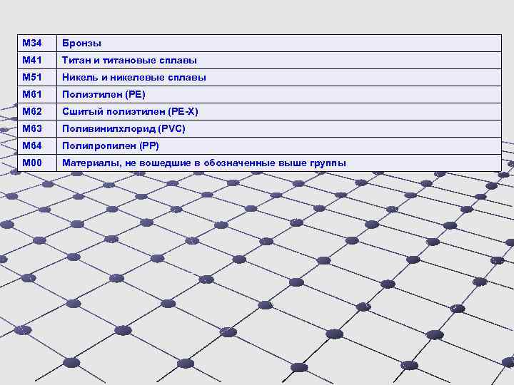Select the M51 code cell
514x385 pixels.
(x=37, y=77)
